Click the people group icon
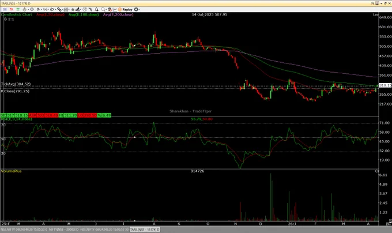This screenshot has width=392, height=233. (x=78, y=9)
